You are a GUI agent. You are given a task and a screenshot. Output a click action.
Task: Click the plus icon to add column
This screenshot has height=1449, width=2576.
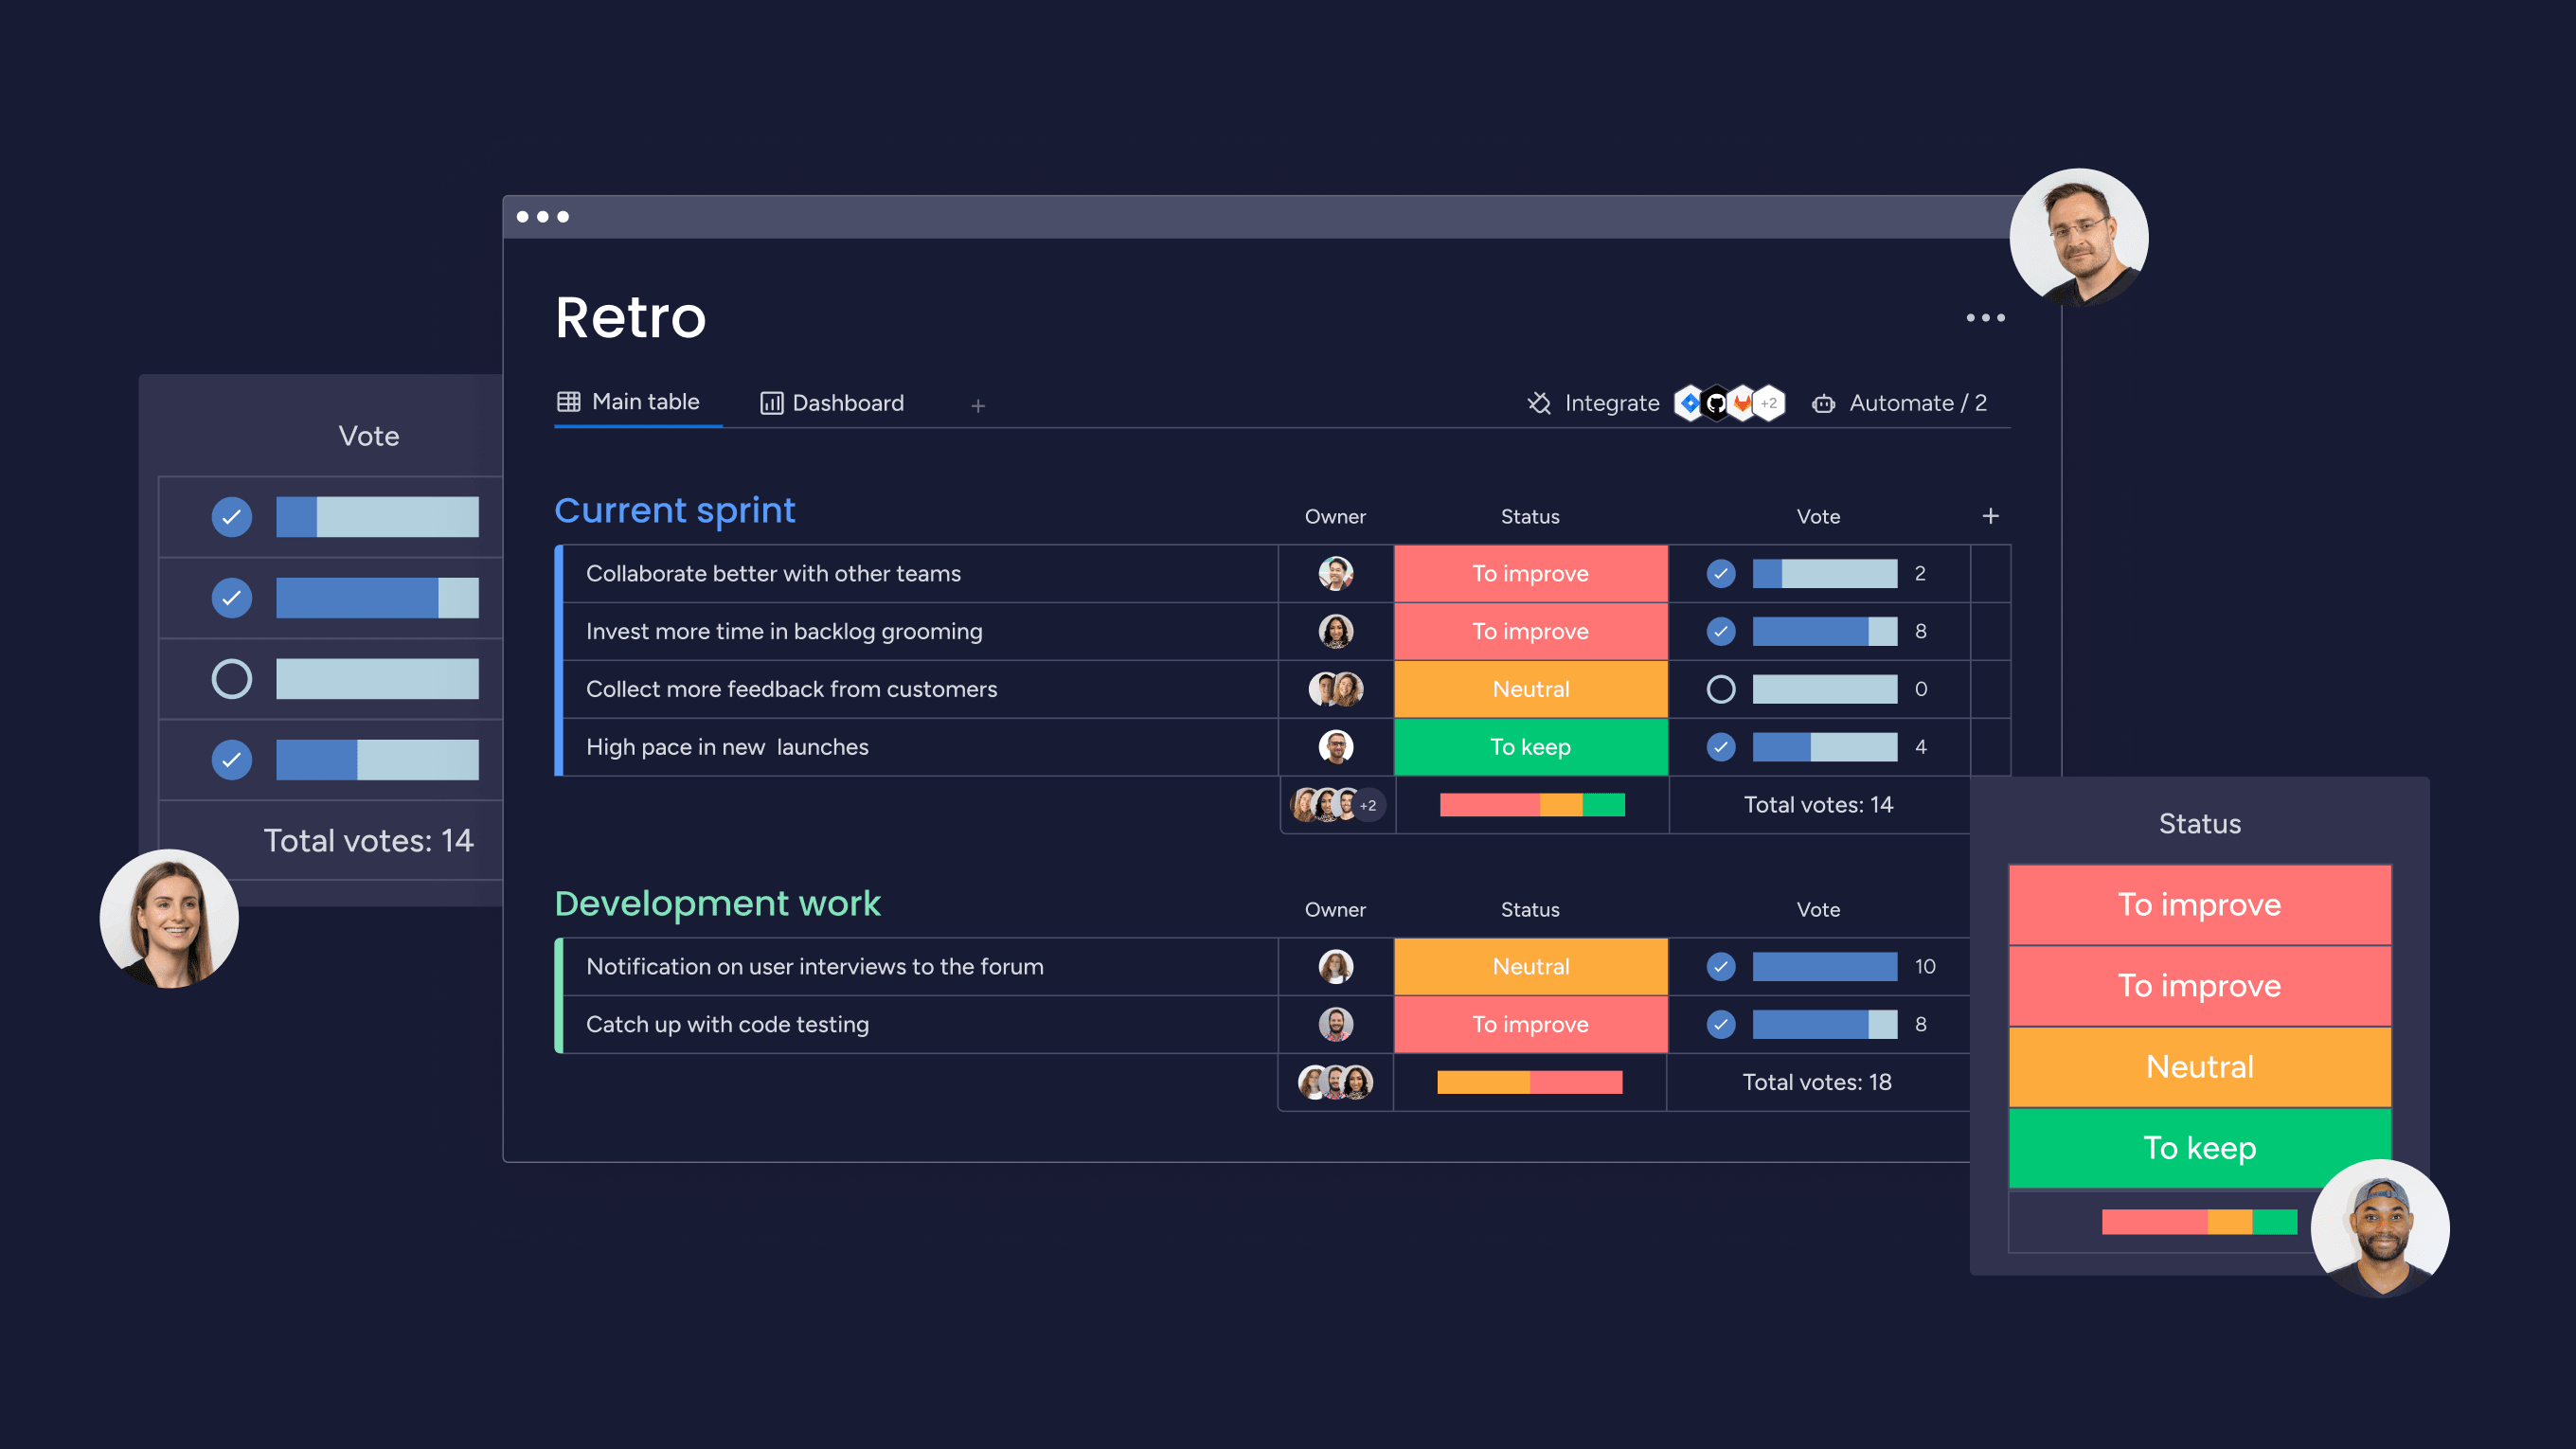point(1991,516)
